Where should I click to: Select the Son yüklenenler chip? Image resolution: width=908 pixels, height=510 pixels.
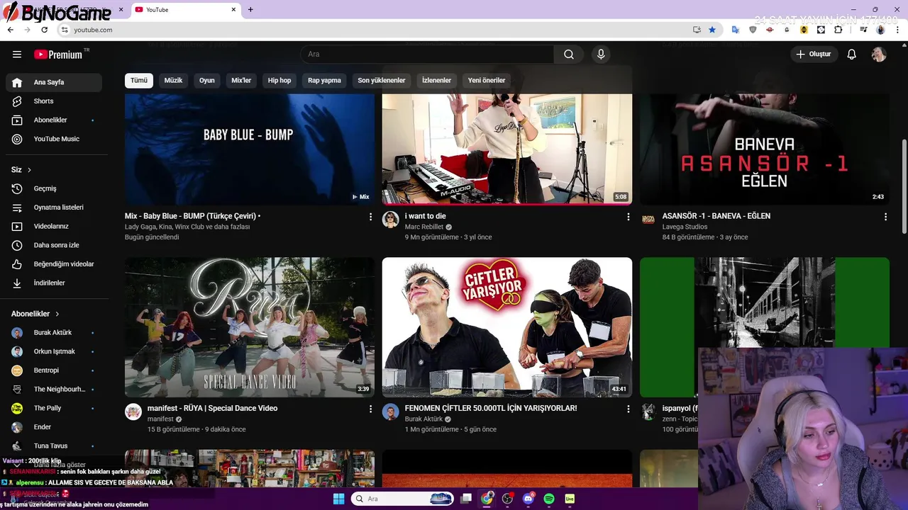(382, 80)
